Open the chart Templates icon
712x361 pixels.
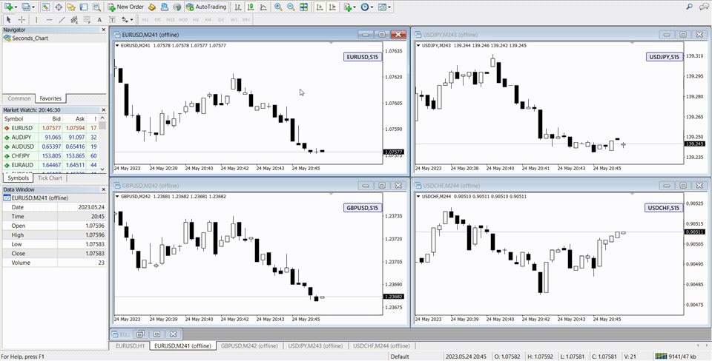point(383,7)
